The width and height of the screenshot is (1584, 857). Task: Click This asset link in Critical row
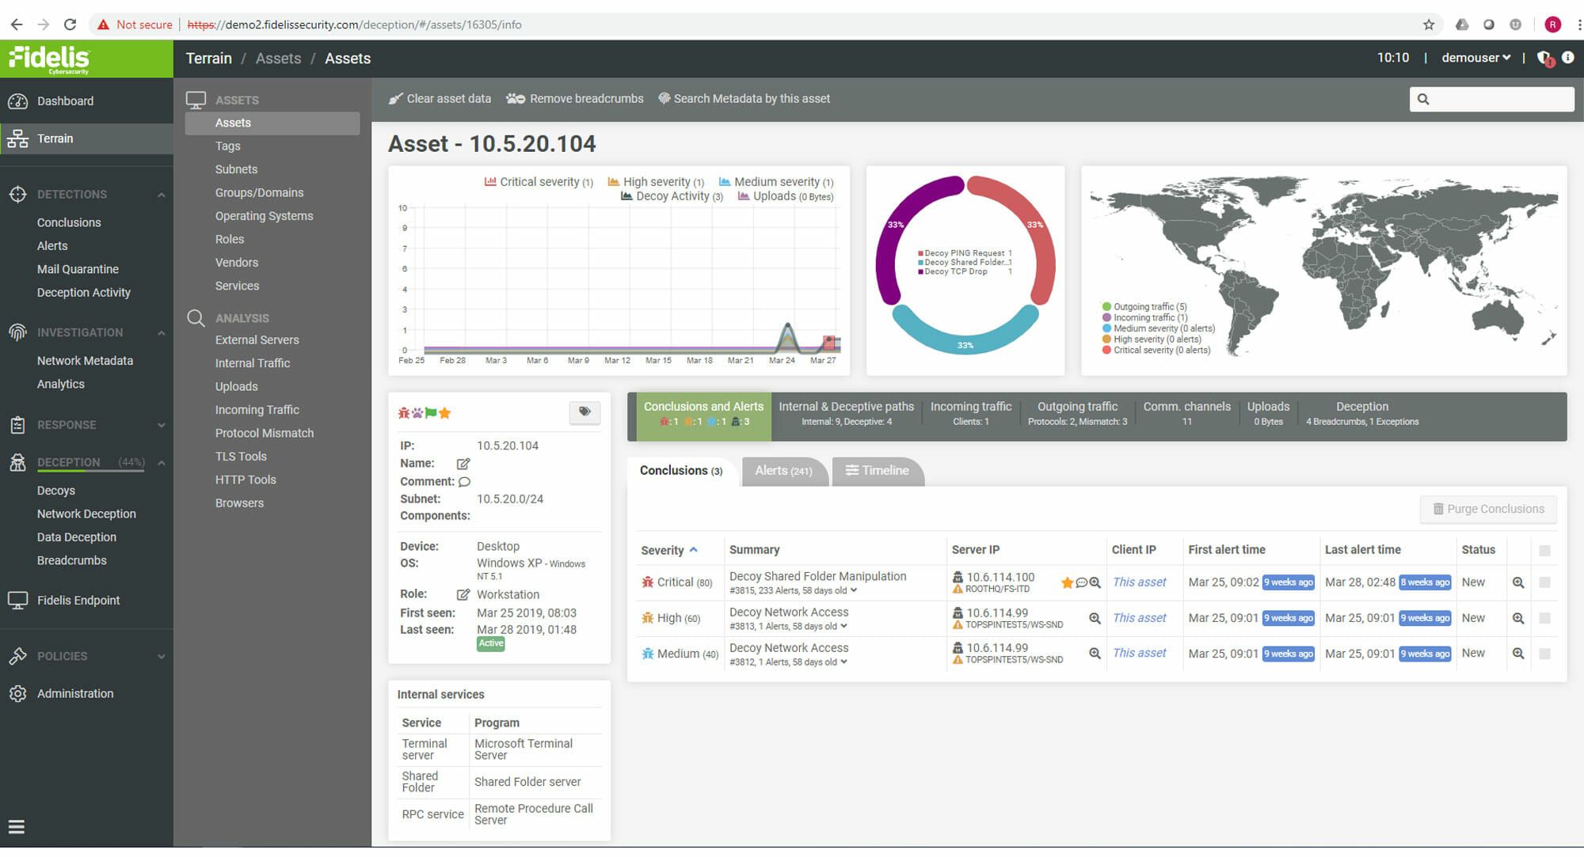(x=1139, y=583)
